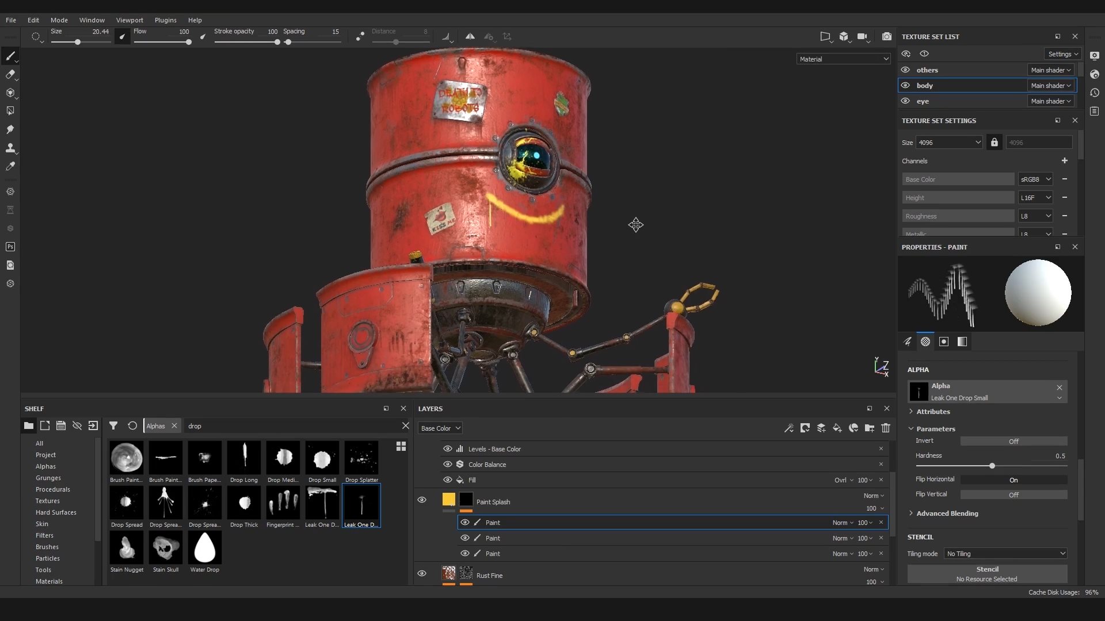The height and width of the screenshot is (621, 1105).
Task: Select the Smudge tool
Action: [10, 129]
